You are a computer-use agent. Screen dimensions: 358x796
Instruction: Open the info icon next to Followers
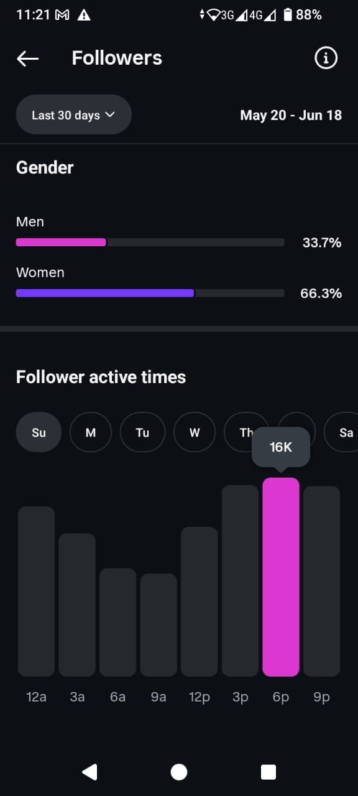click(326, 58)
